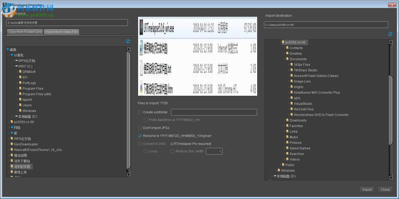Collapse the WIN7 (C:) drive node
The height and width of the screenshot is (199, 399).
pos(13,66)
